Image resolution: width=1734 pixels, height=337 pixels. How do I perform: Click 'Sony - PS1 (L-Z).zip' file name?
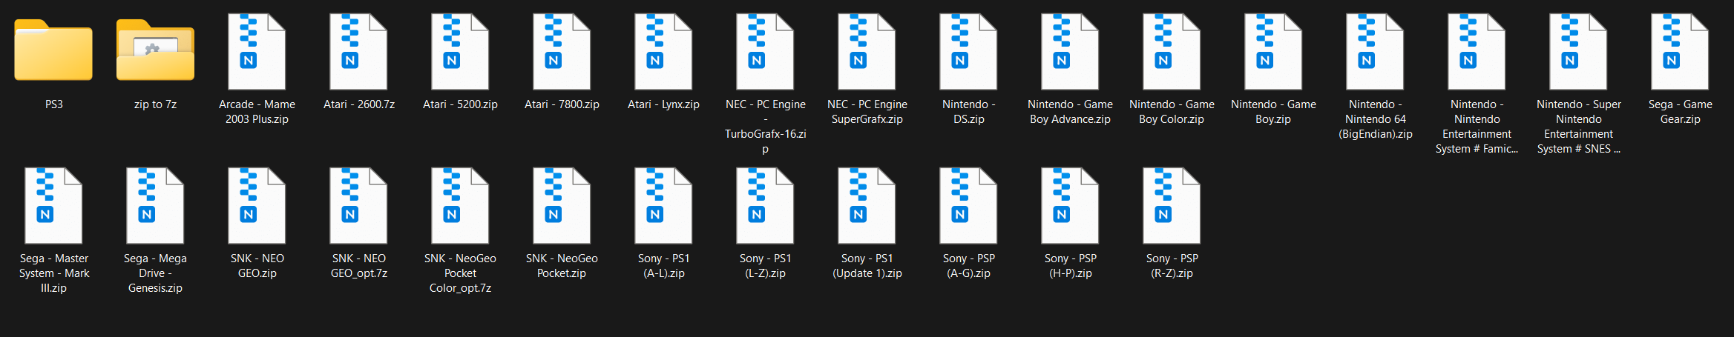point(765,266)
